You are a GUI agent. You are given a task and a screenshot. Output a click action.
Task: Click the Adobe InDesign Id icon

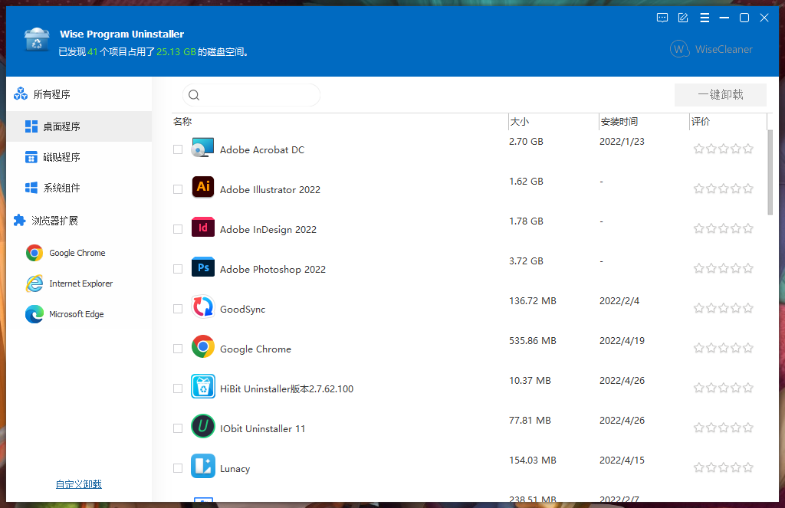[x=202, y=228]
